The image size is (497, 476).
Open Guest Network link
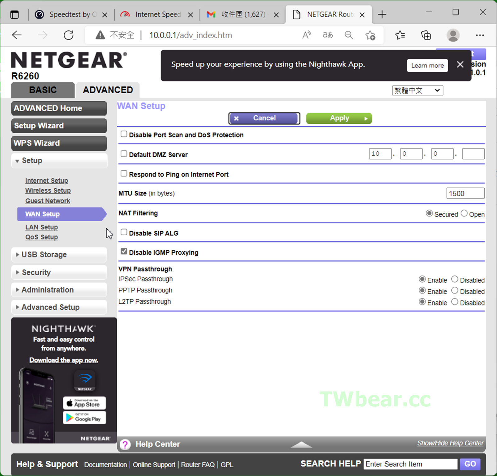click(x=48, y=201)
